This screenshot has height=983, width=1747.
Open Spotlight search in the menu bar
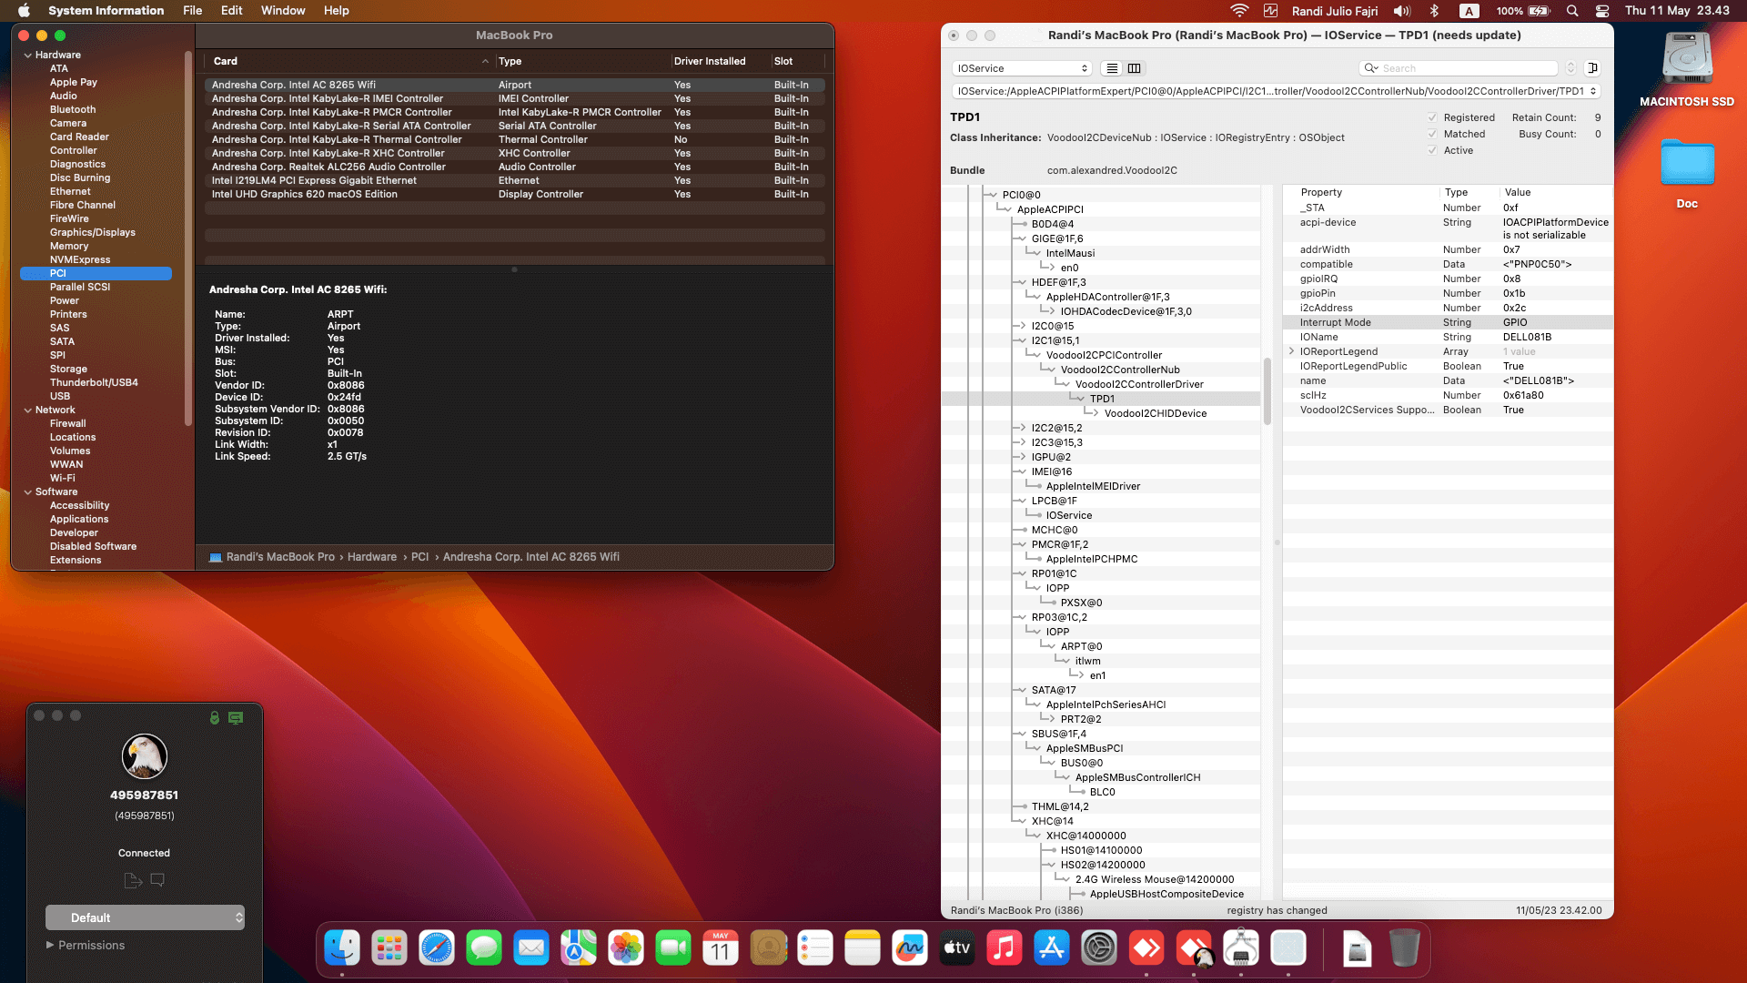pos(1572,11)
